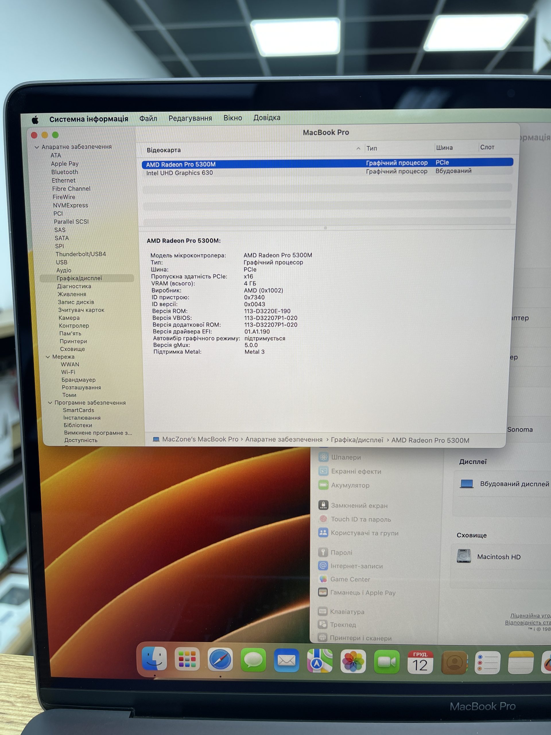Click the Вбудований дисплей display icon
This screenshot has height=735, width=551.
(x=467, y=483)
